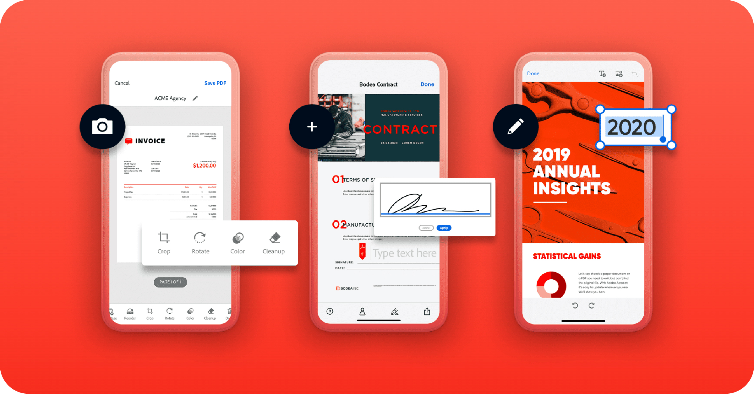Click Cancel on signature dialog
This screenshot has width=754, height=394.
[426, 227]
